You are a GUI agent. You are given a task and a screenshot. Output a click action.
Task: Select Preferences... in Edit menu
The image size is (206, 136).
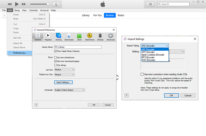(x=20, y=53)
